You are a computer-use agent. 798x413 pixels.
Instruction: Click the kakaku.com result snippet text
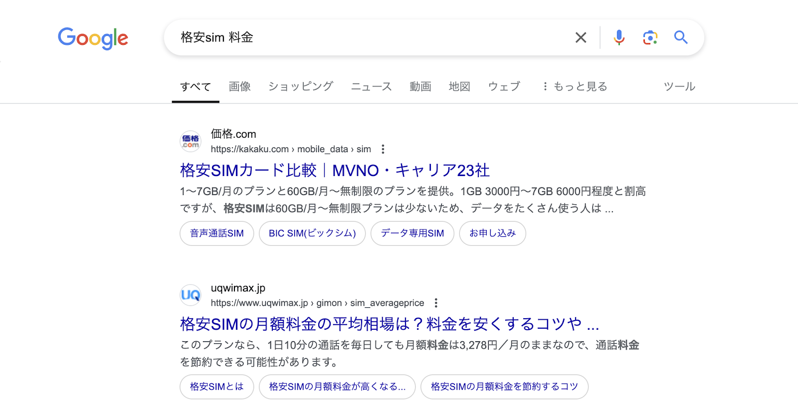click(x=413, y=200)
